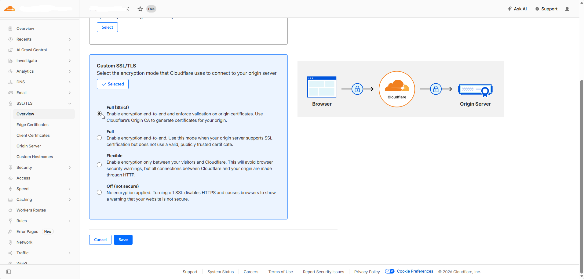This screenshot has height=279, width=584.
Task: Click the Selected button for Custom SSL/TLS
Action: pos(113,84)
